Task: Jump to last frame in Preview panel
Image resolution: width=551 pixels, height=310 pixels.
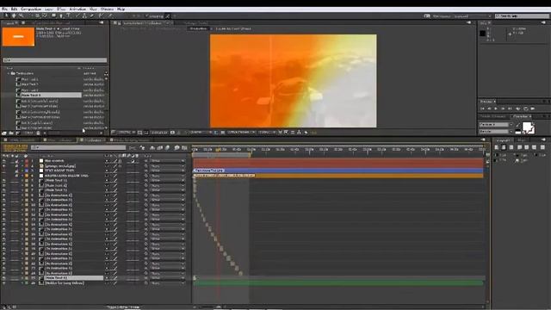Action: pos(510,109)
